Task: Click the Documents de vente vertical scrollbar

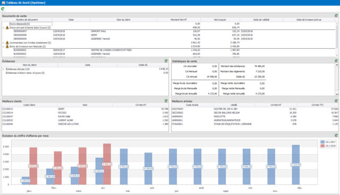Action: [337, 39]
